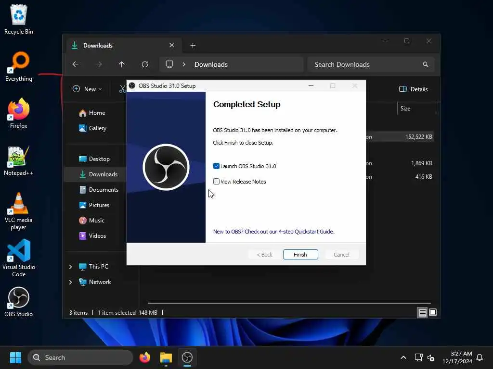Click the Cut scissors icon in File Explorer toolbar
This screenshot has width=493, height=369.
click(x=122, y=89)
